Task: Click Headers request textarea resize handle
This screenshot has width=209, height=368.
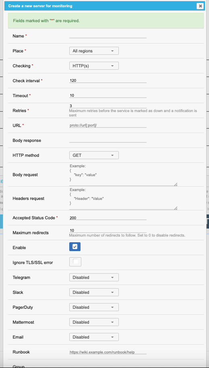Action: click(176, 208)
